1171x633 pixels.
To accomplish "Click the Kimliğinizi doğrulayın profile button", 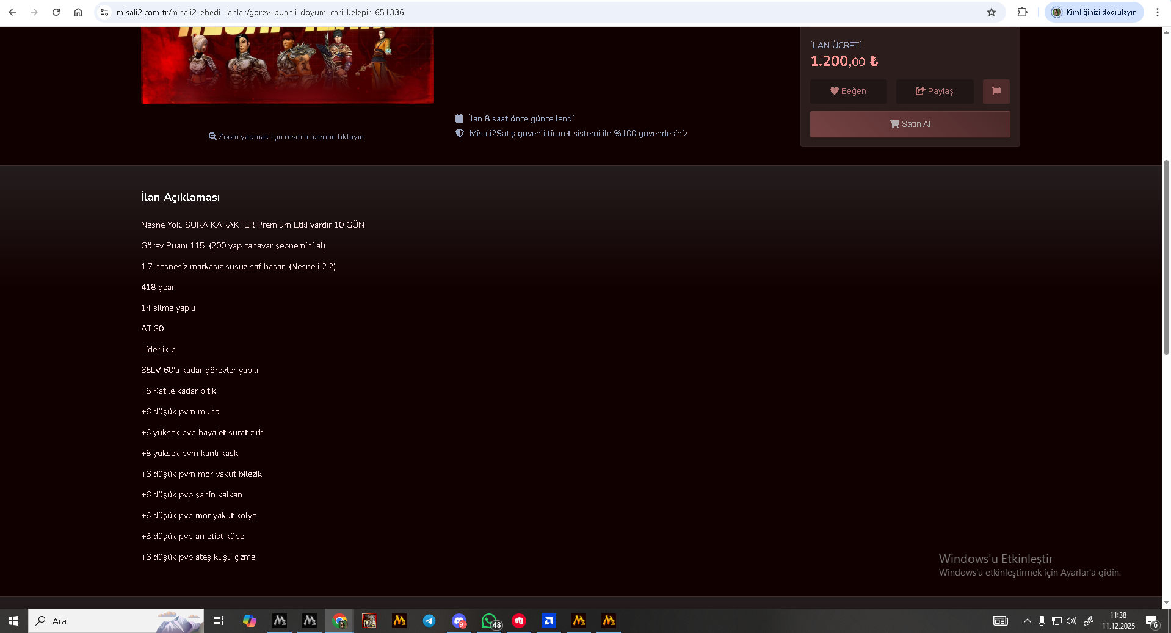I will coord(1094,12).
